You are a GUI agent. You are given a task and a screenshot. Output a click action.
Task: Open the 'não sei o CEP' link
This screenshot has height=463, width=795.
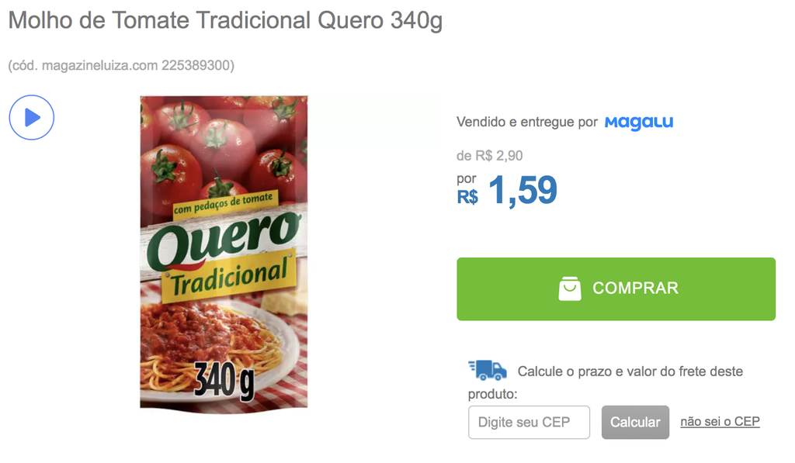[x=720, y=421]
